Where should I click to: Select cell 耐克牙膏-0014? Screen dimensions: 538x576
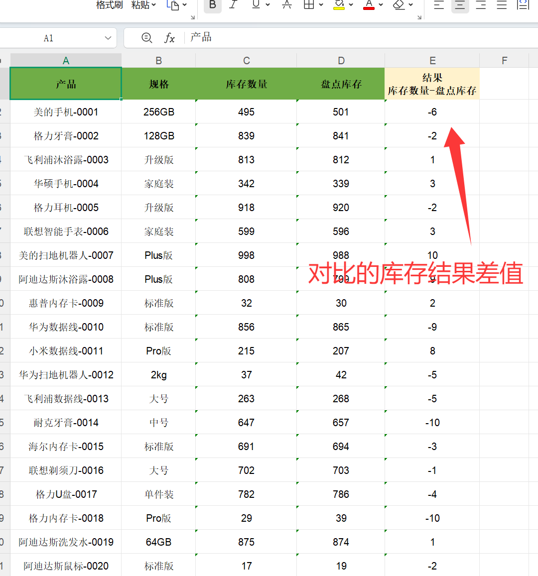click(66, 422)
